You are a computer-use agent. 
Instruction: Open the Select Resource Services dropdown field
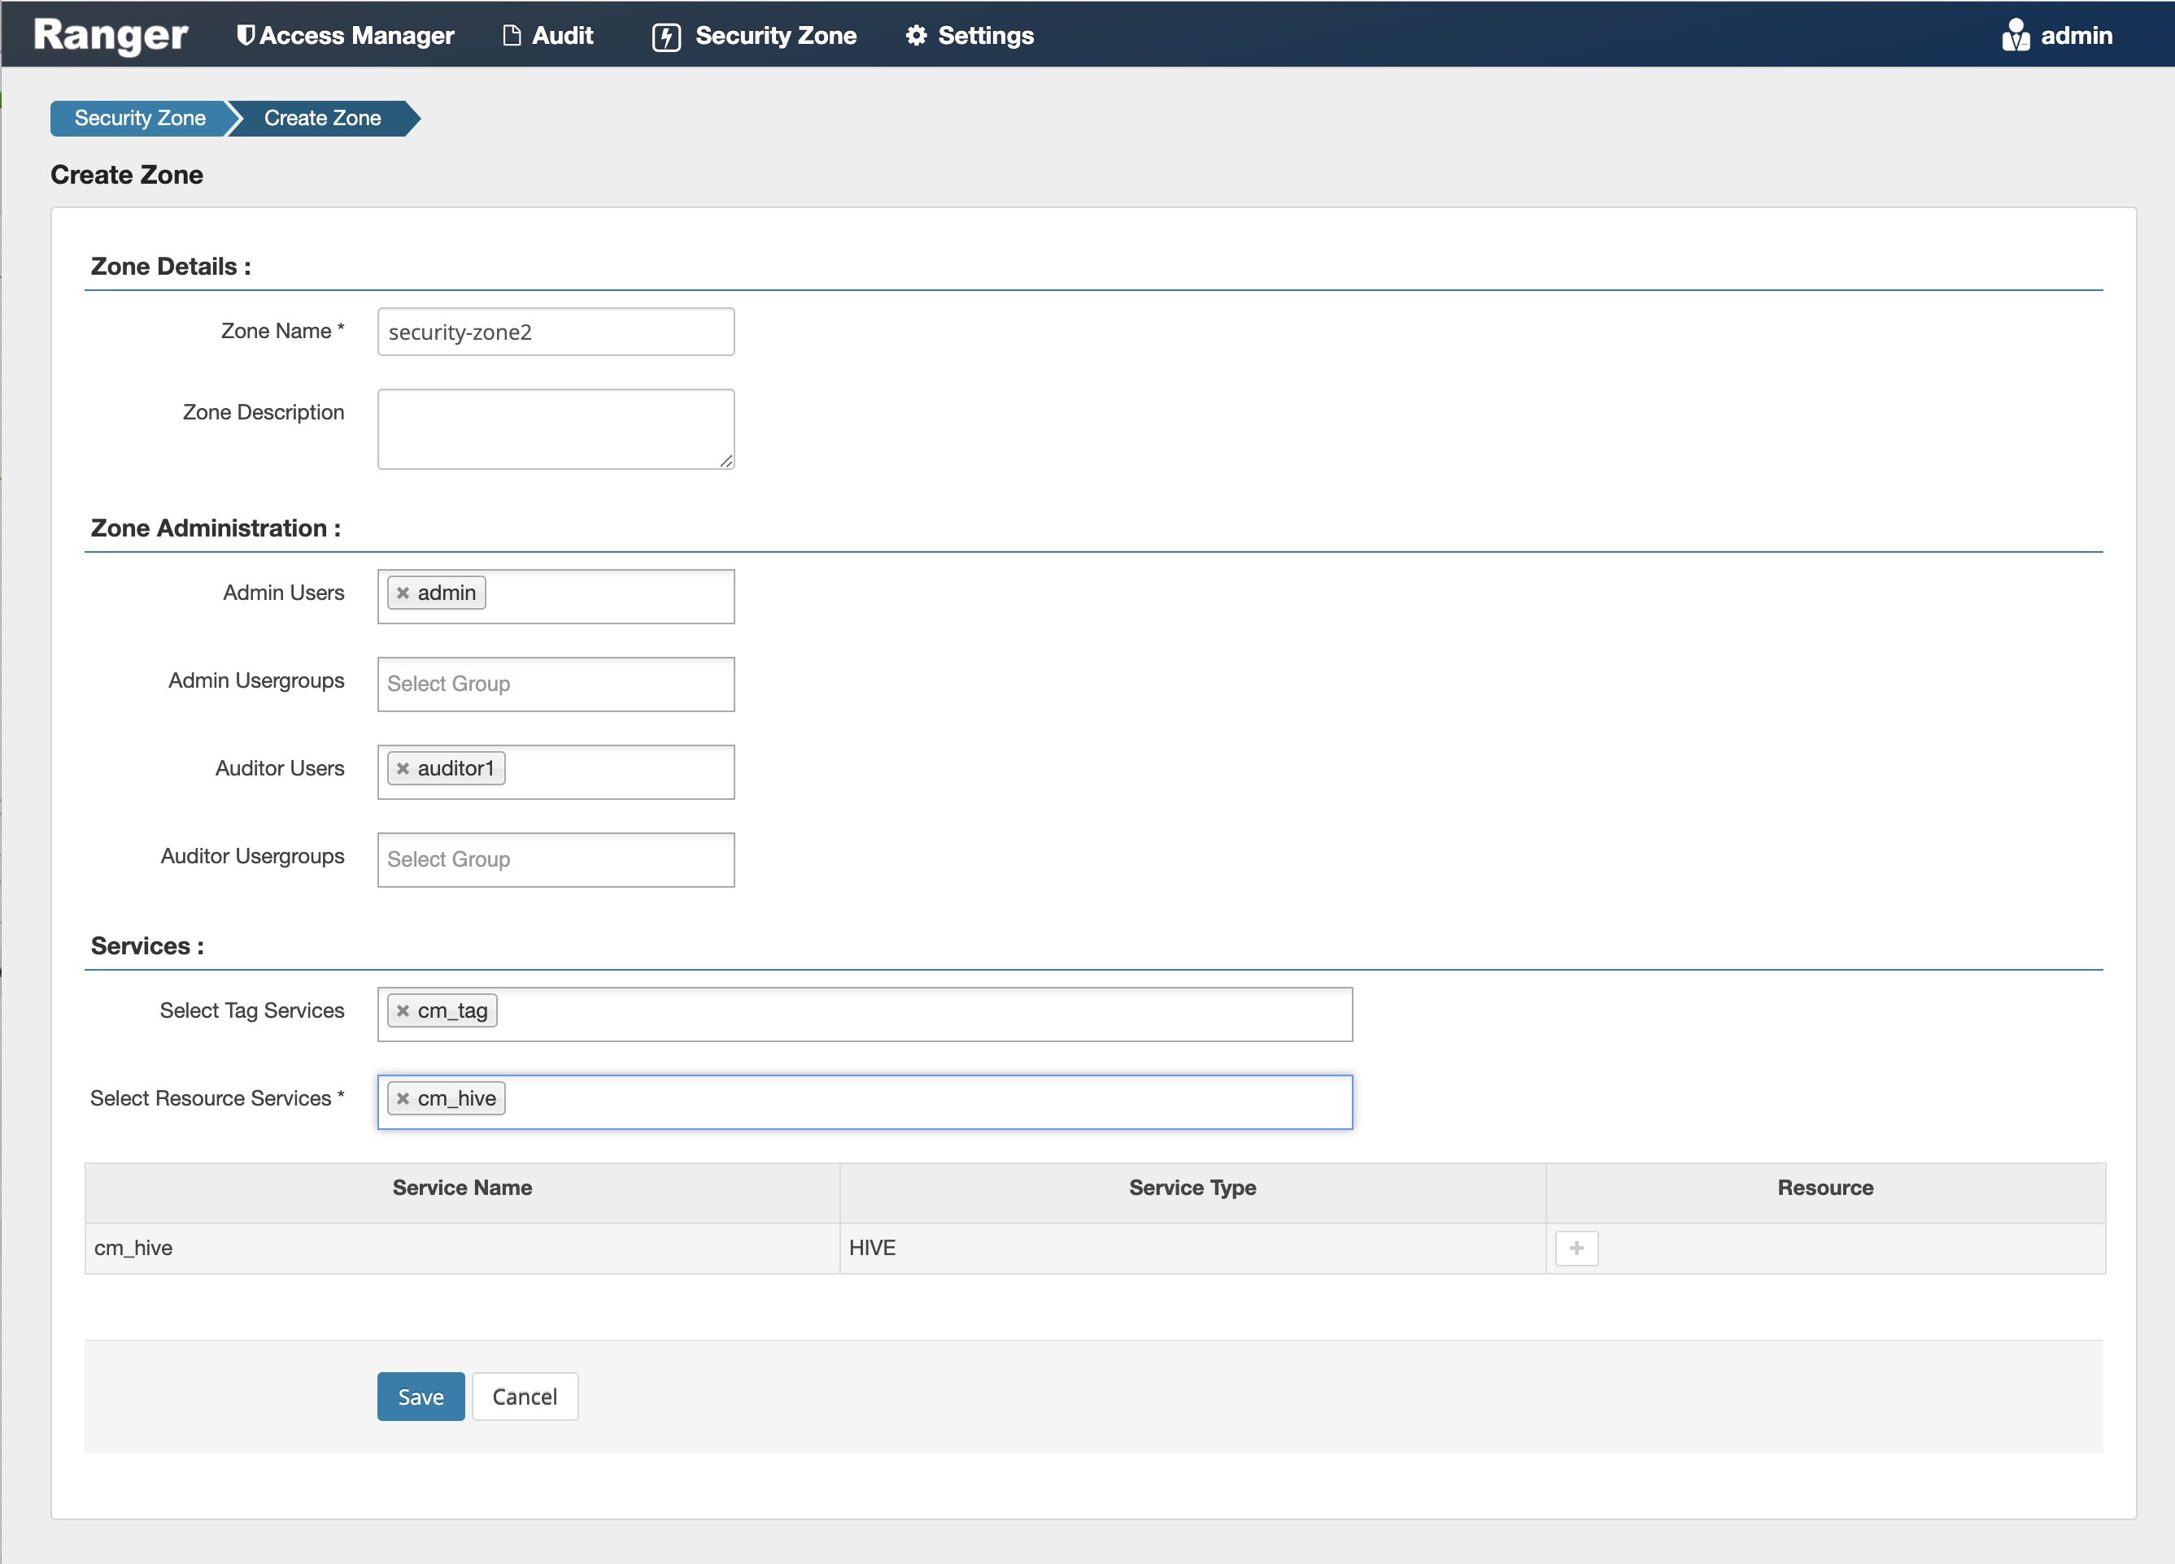[921, 1102]
